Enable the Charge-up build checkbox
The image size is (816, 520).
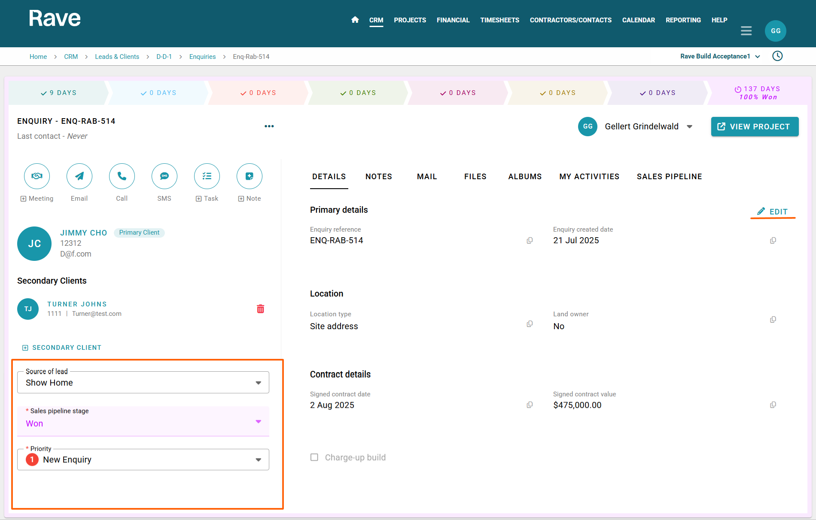tap(314, 457)
